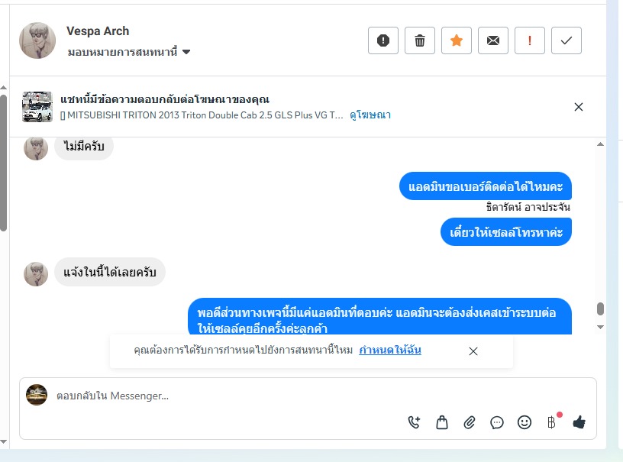The height and width of the screenshot is (462, 623).
Task: Attach a file with the paperclip icon
Action: [x=470, y=422]
